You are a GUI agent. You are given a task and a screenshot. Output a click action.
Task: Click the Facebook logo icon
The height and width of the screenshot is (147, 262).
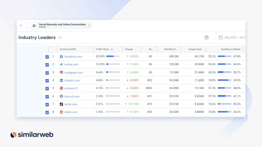click(x=61, y=57)
